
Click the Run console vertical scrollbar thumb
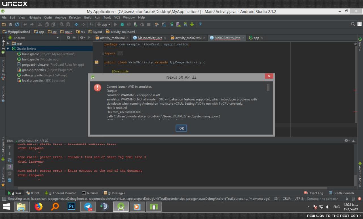tap(355, 180)
